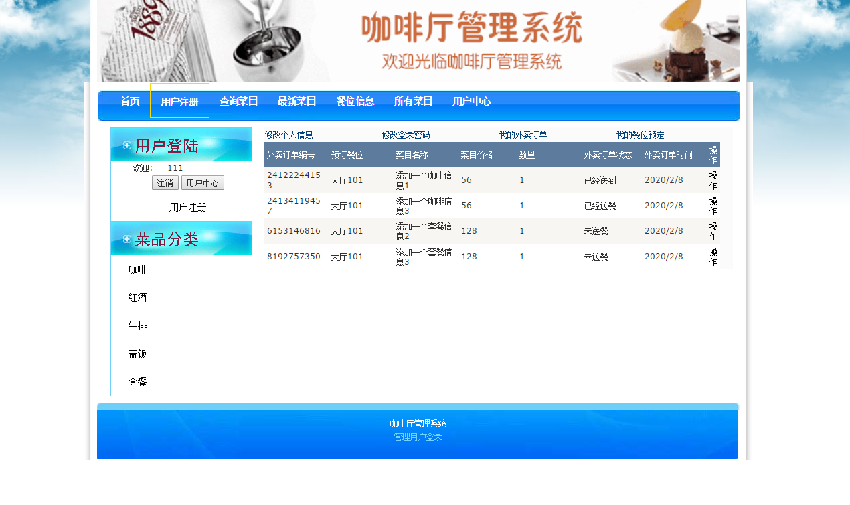Image resolution: width=850 pixels, height=505 pixels.
Task: Click the plus icon beside 用户登陆
Action: (127, 145)
